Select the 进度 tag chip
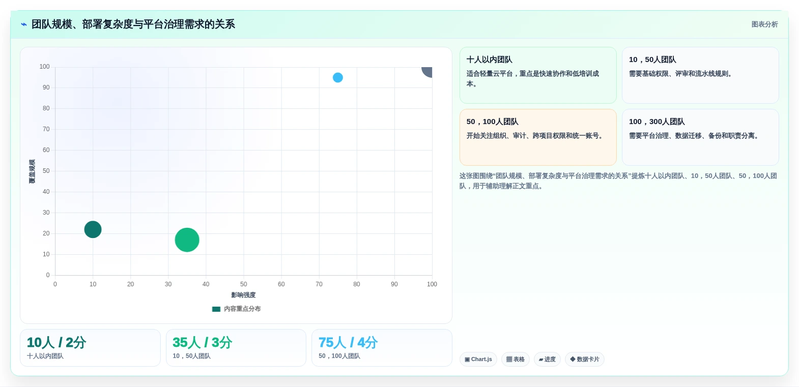The image size is (799, 387). click(547, 360)
